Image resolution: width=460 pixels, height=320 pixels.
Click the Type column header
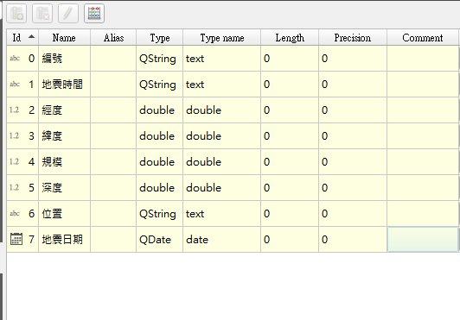point(160,37)
